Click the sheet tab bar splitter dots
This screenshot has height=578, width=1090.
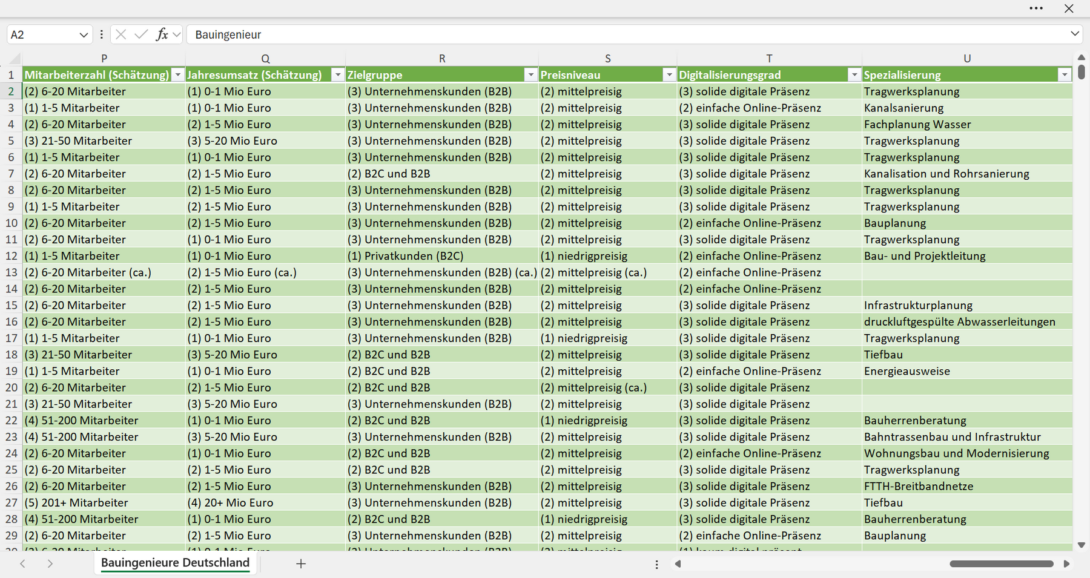pos(656,564)
